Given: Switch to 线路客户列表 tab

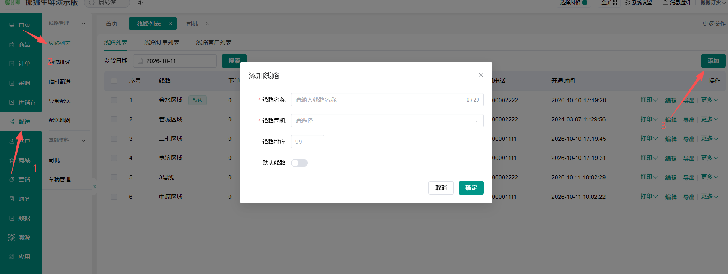Looking at the screenshot, I should [214, 42].
